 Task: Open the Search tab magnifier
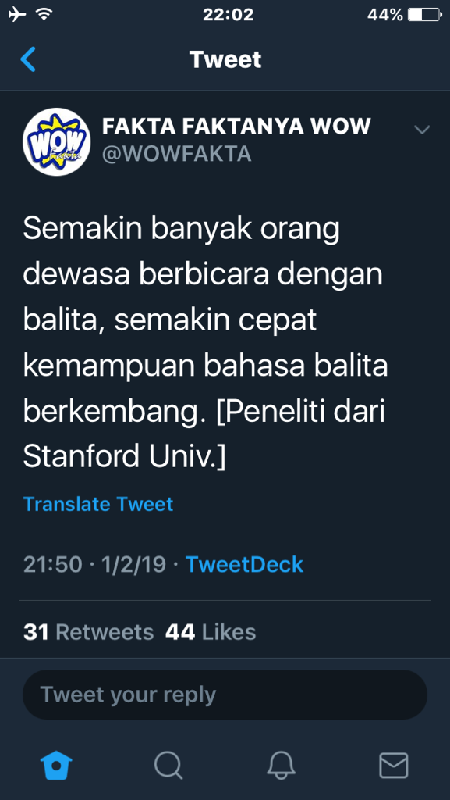[x=168, y=766]
